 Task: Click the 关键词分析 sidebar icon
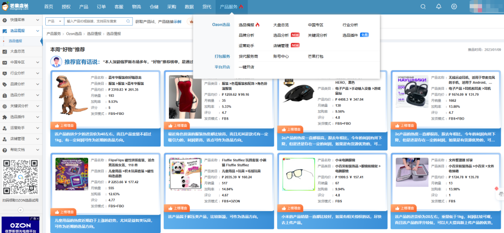coord(5,106)
